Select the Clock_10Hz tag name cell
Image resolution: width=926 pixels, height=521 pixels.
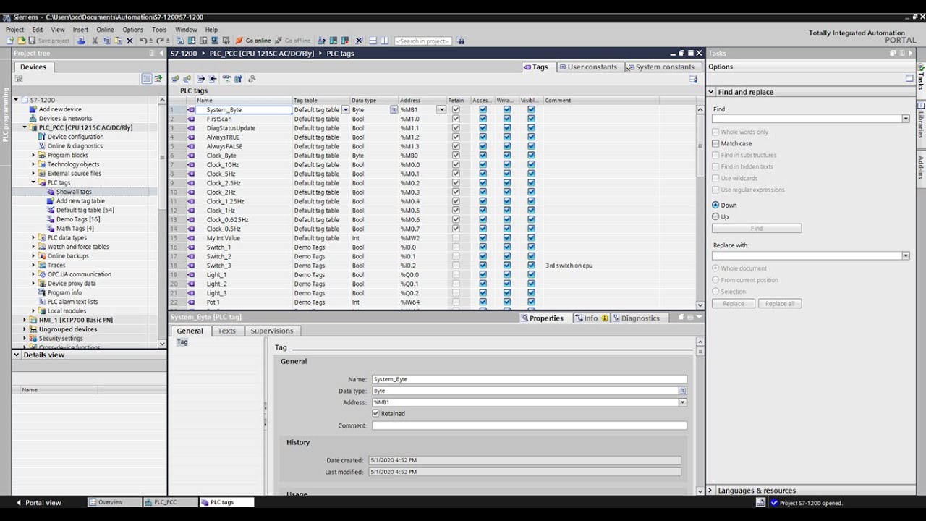(x=244, y=165)
